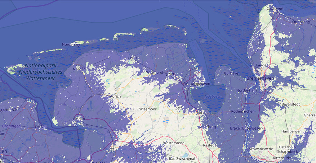Select the Otterndorf map label
This screenshot has height=163, width=316.
click(301, 22)
